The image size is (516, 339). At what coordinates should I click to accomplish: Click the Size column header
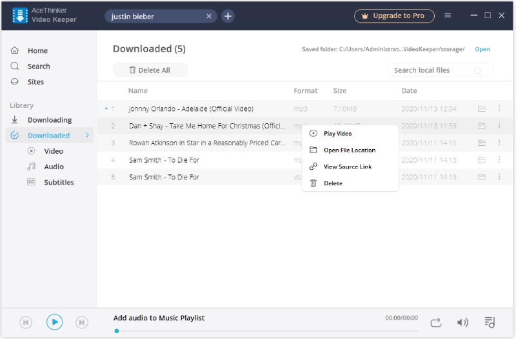click(x=339, y=90)
